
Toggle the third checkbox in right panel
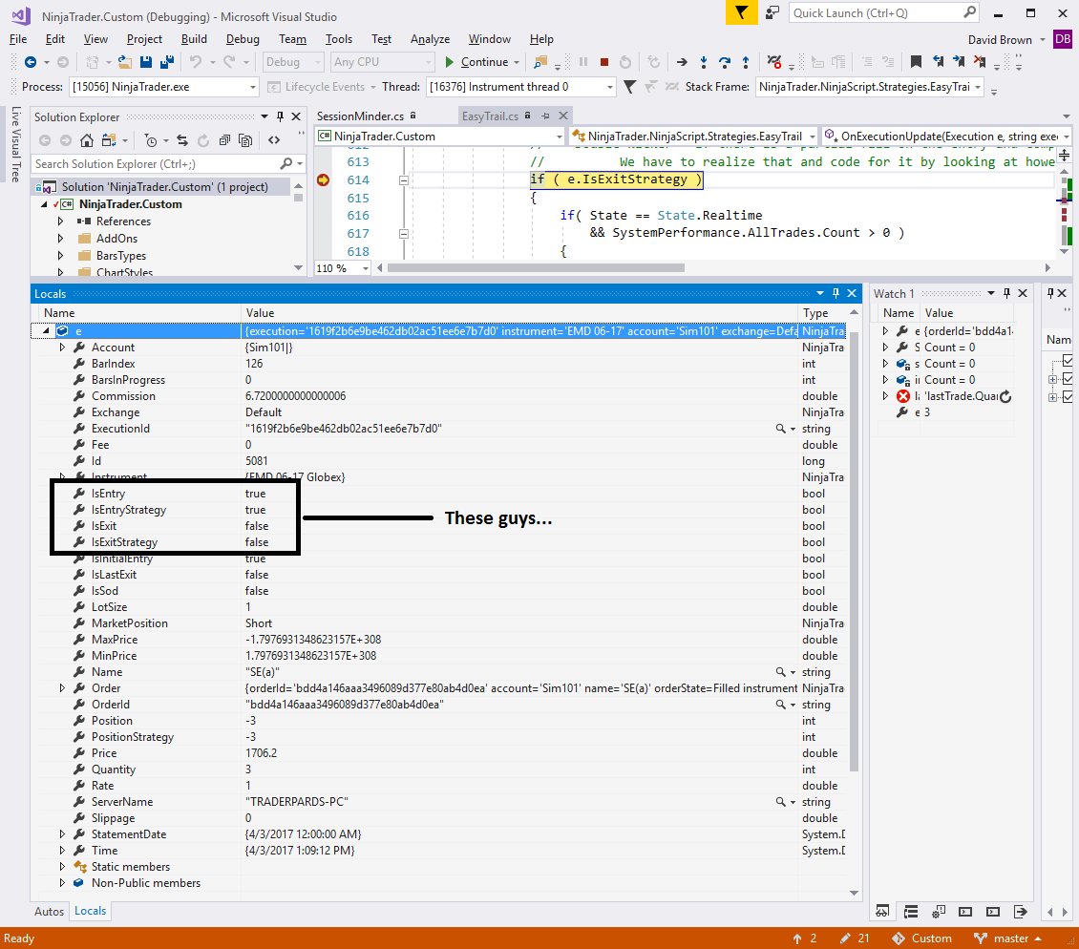(x=1067, y=396)
